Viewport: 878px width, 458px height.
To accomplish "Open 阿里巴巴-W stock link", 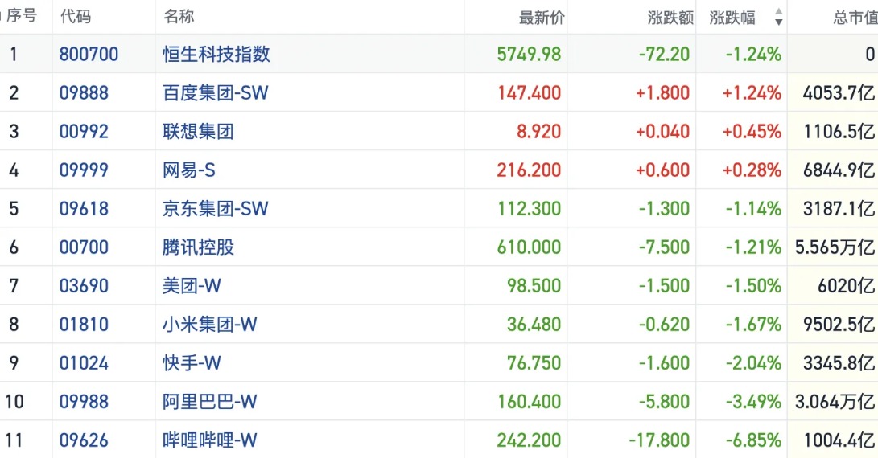I will pos(209,402).
